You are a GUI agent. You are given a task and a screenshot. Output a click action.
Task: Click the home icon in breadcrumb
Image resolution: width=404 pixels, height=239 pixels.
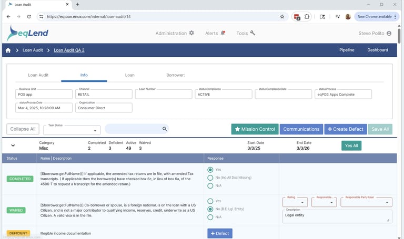pyautogui.click(x=8, y=50)
